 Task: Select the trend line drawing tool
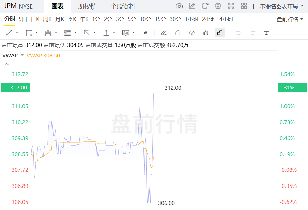tap(9, 33)
